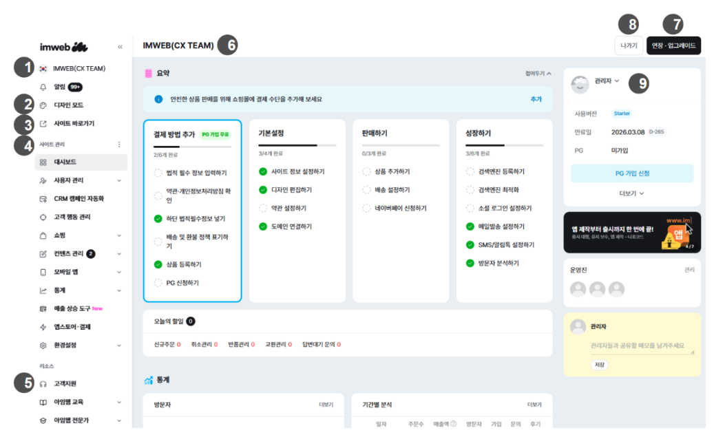Click the 사이트 바로가기 external link icon
The image size is (714, 446).
pyautogui.click(x=43, y=123)
